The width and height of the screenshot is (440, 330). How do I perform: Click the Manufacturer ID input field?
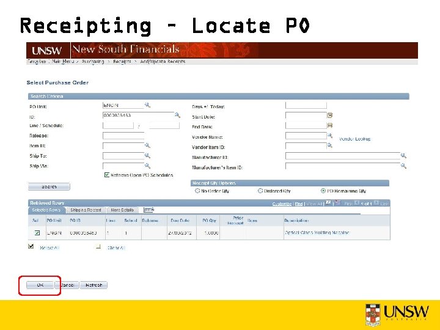click(343, 156)
